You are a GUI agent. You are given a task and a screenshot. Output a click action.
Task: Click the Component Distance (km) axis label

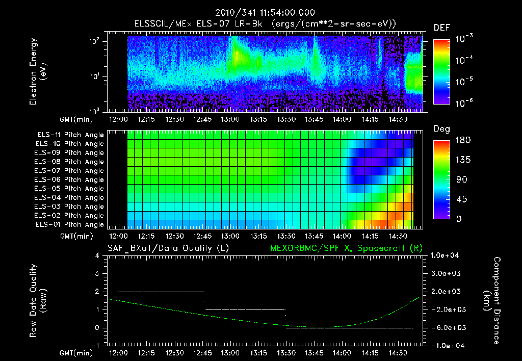pyautogui.click(x=492, y=301)
